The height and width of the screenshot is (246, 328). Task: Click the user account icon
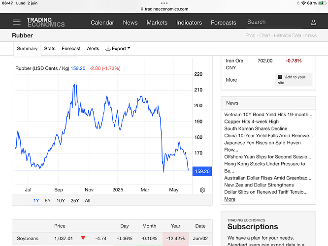(314, 22)
